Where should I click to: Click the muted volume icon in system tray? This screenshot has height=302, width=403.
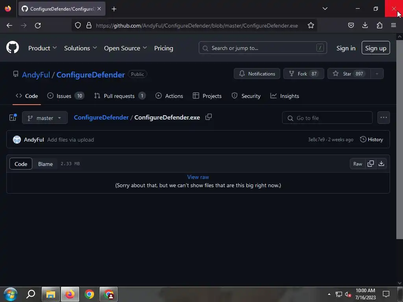coord(348,294)
